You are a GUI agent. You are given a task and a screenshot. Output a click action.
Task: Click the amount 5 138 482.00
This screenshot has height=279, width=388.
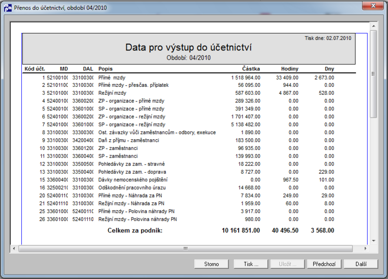246,125
